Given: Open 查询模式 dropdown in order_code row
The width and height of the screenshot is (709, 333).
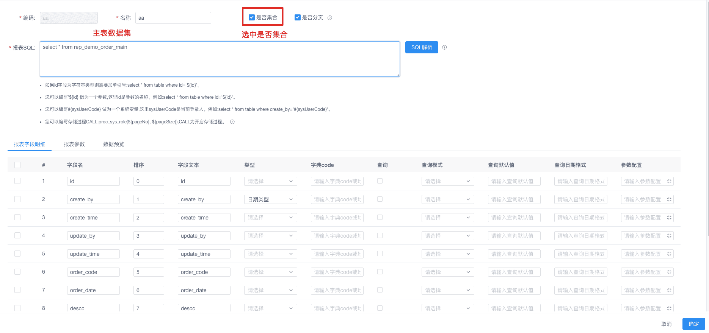Looking at the screenshot, I should click(448, 272).
